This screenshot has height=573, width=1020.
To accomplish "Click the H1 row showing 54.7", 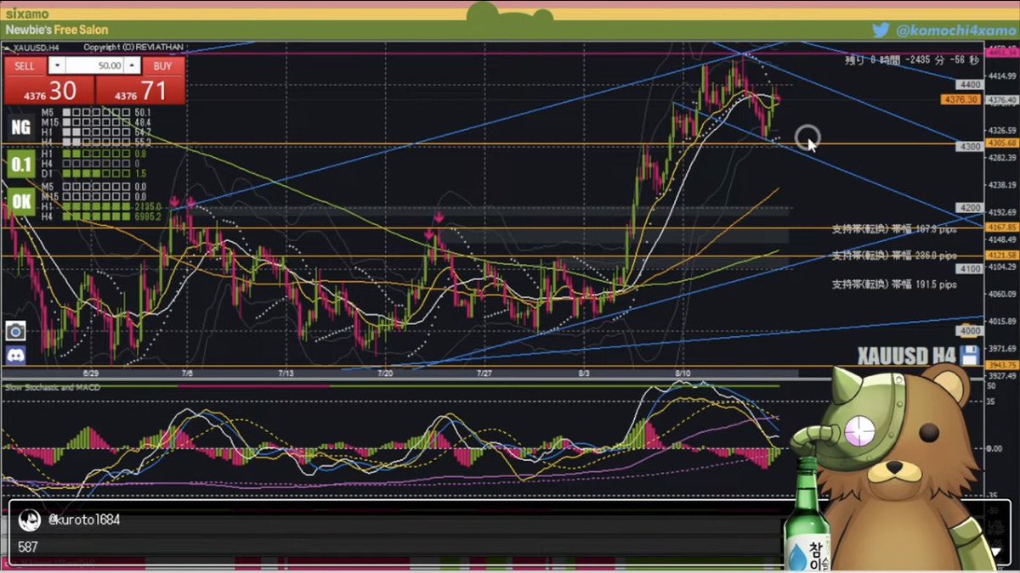I will pos(96,132).
